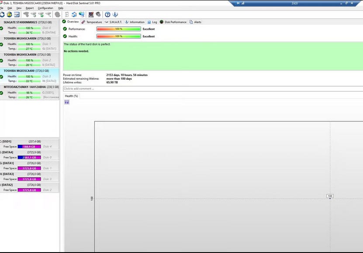Click green status check of SEAGATE disk
The image size is (363, 253).
point(1,28)
